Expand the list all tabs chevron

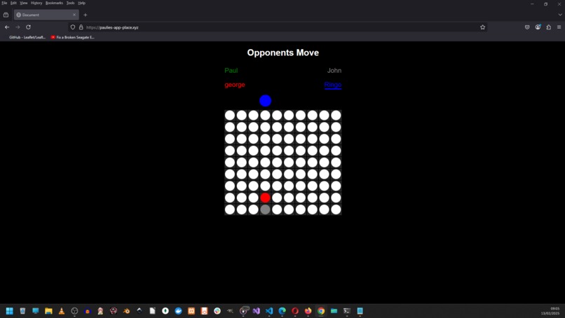(560, 15)
